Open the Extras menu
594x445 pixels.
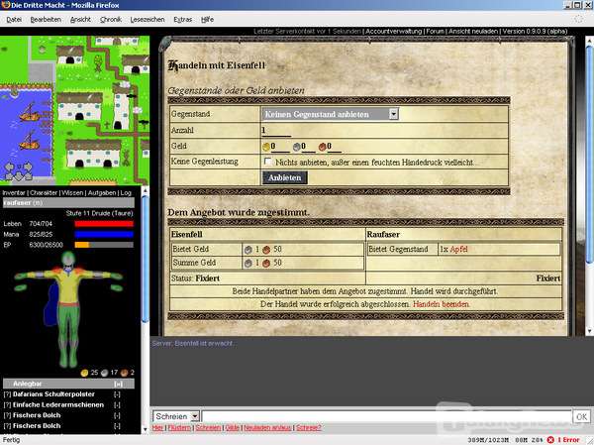coord(182,20)
